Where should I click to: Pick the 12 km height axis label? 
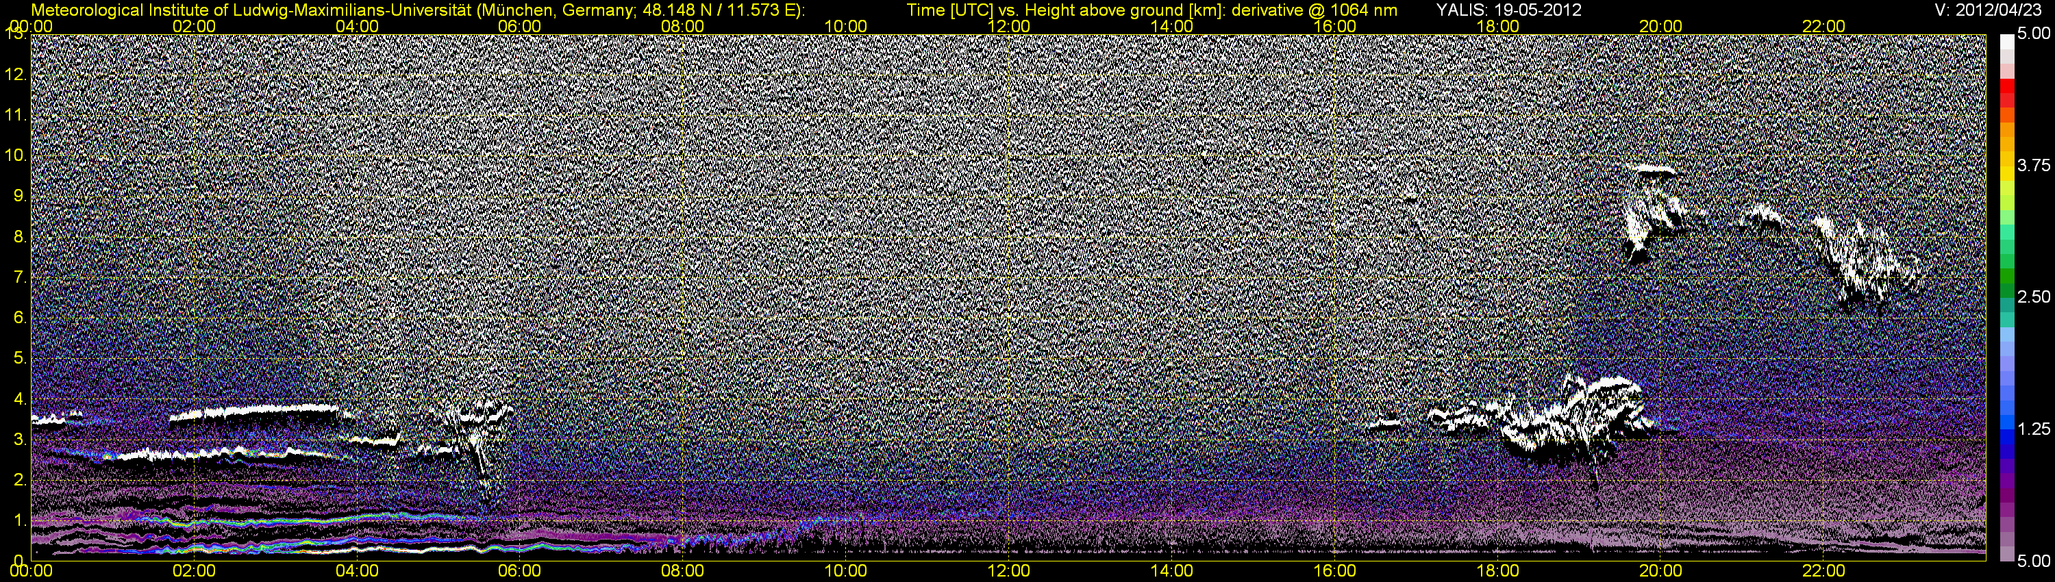pos(15,75)
